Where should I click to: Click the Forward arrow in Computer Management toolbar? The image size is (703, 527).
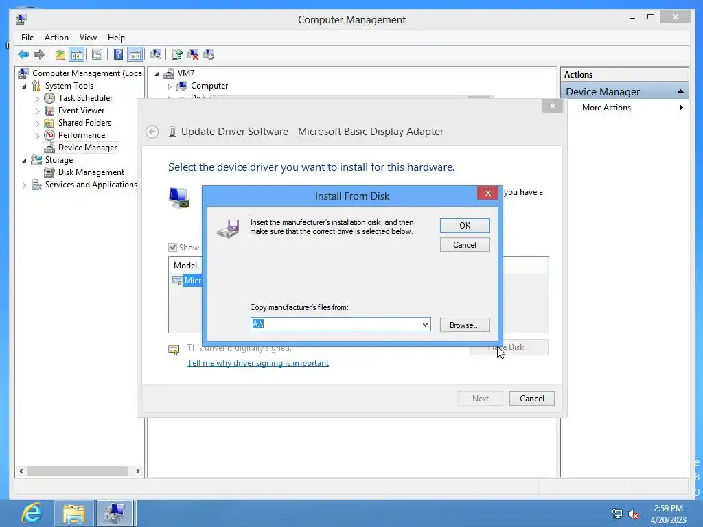point(39,55)
